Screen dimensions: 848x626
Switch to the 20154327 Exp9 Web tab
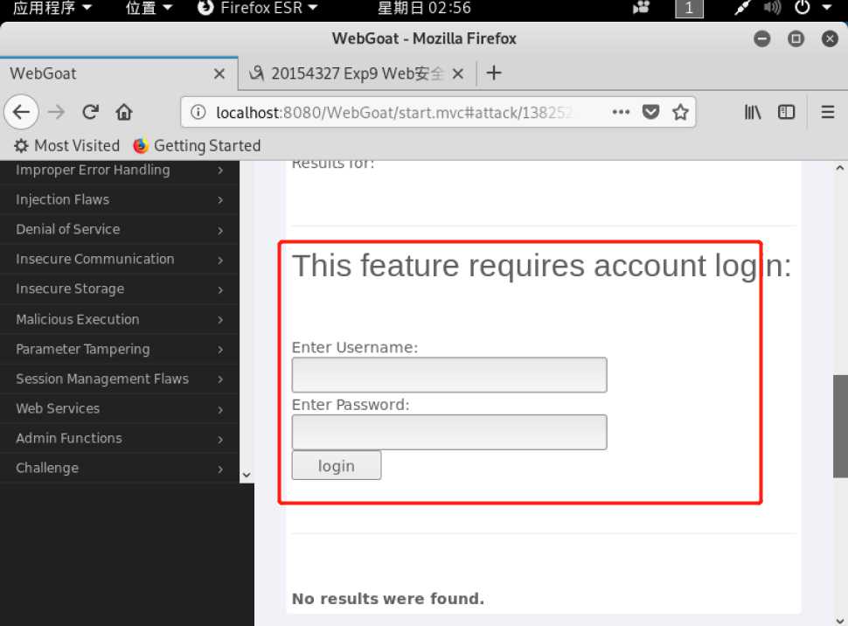357,73
